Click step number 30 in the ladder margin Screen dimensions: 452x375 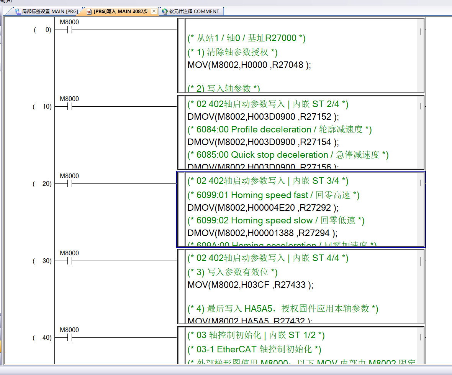43,261
